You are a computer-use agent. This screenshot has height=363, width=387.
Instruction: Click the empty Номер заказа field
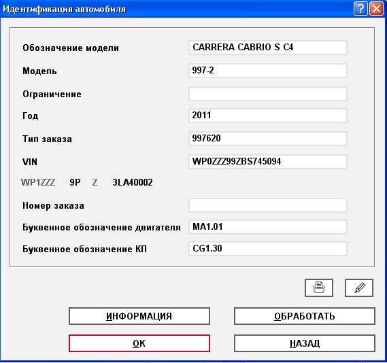click(268, 205)
